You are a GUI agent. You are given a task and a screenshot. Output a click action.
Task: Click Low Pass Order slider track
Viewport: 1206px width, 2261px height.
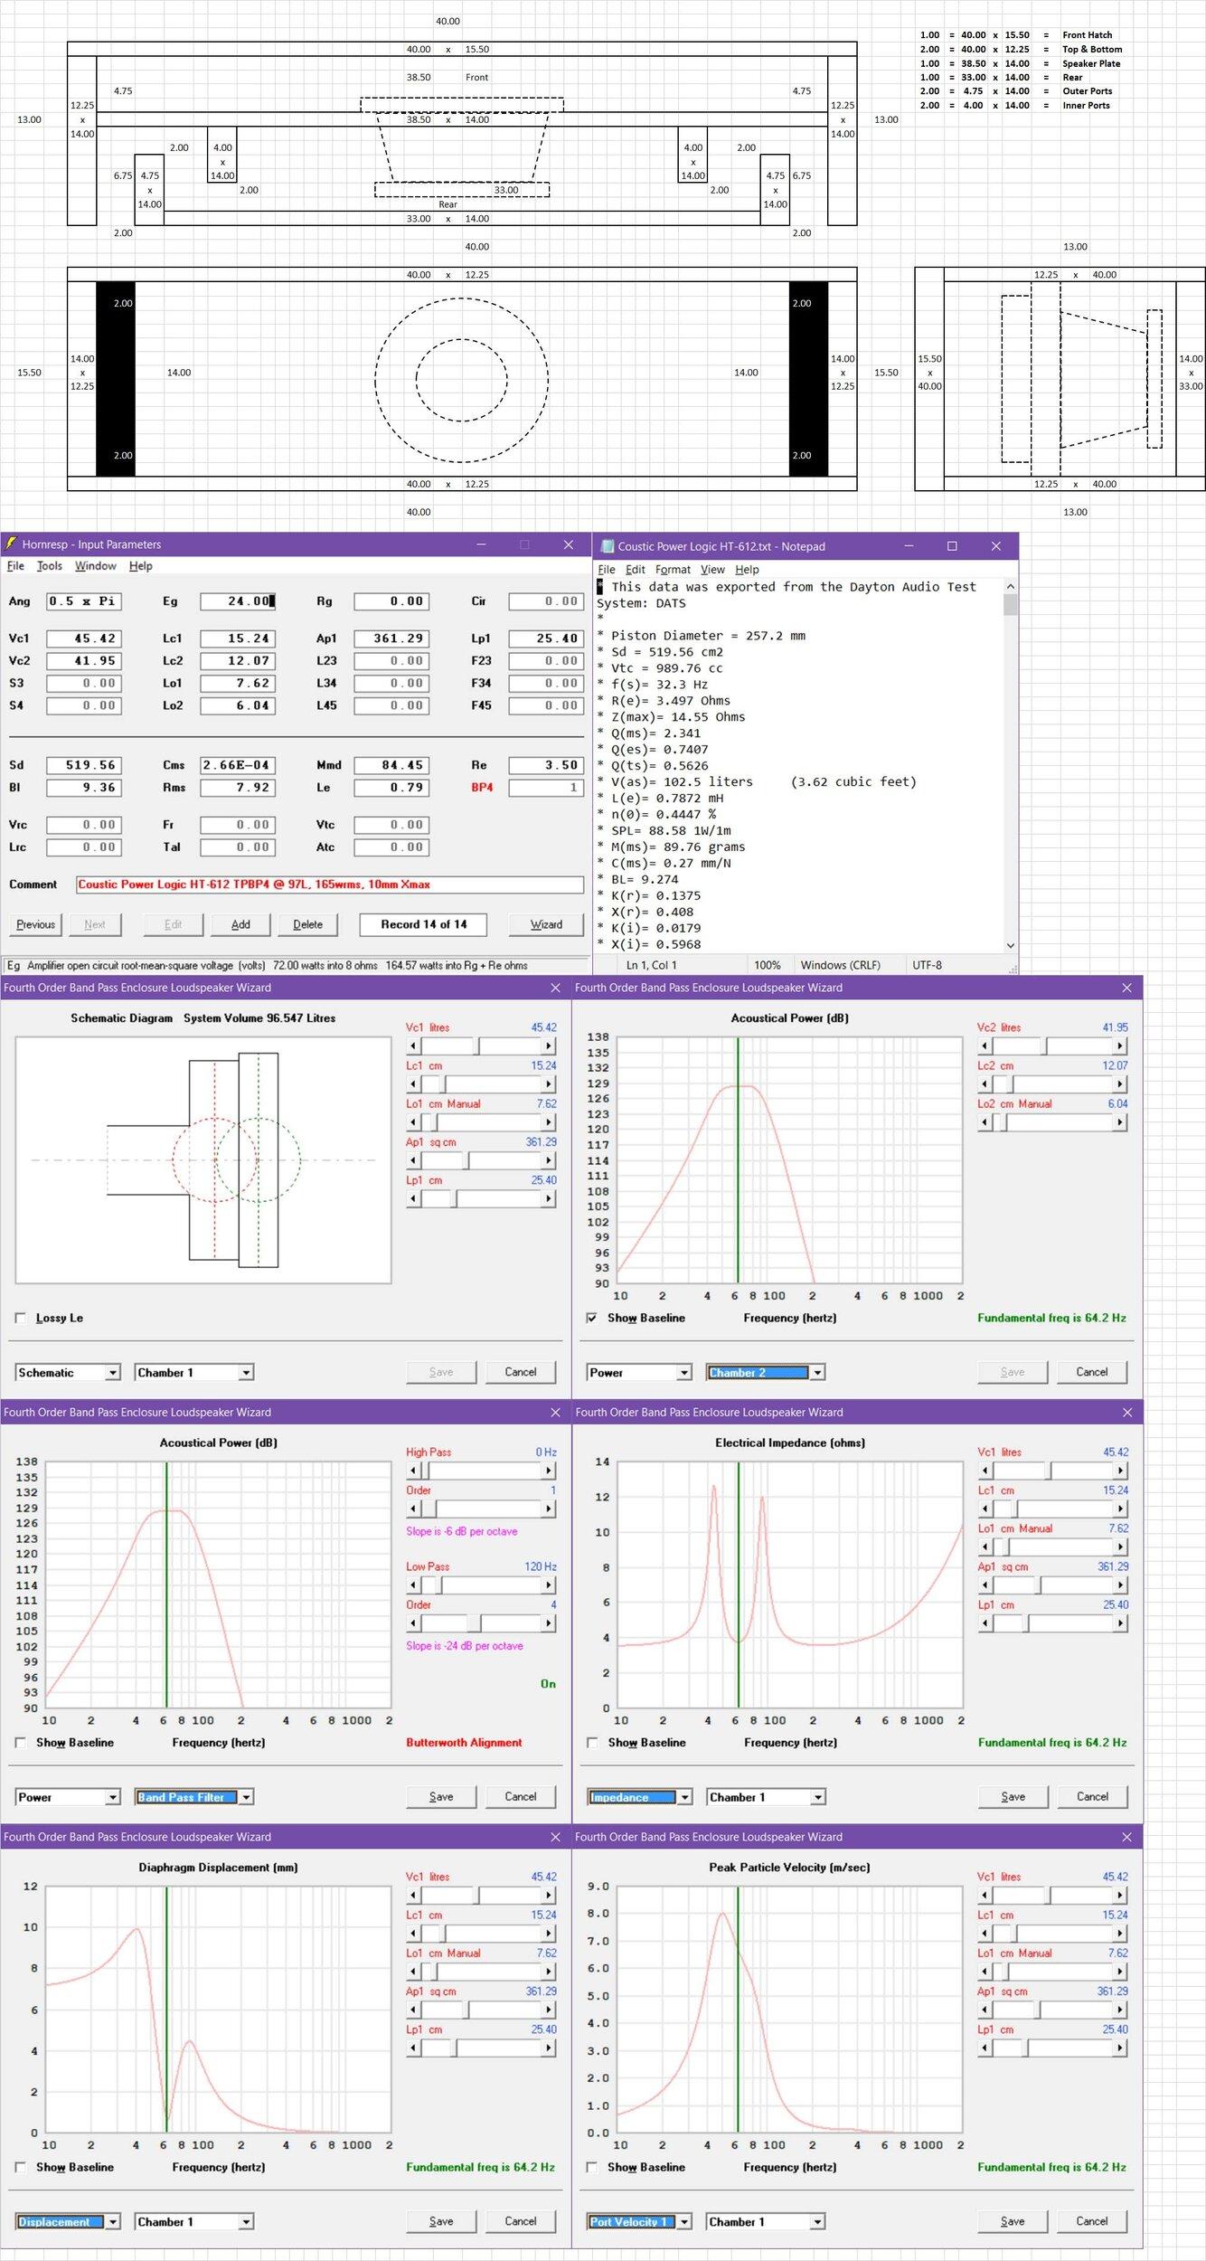coord(481,1622)
